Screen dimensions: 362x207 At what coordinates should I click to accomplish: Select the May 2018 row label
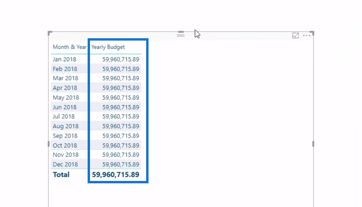66,98
